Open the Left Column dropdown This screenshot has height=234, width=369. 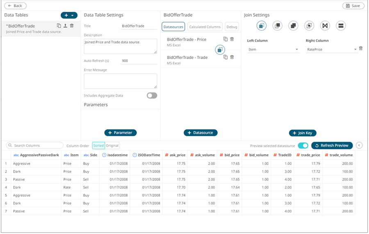pyautogui.click(x=273, y=50)
